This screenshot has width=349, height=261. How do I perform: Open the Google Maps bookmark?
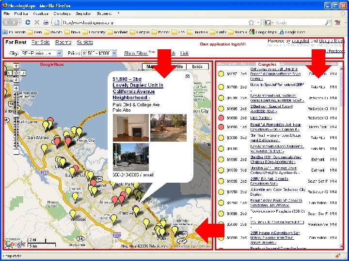pyautogui.click(x=263, y=32)
